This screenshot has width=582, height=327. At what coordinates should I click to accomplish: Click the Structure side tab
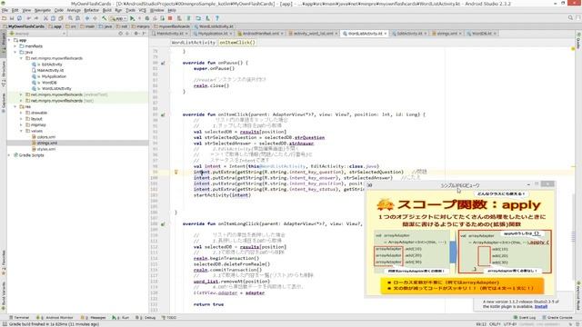pyautogui.click(x=4, y=74)
